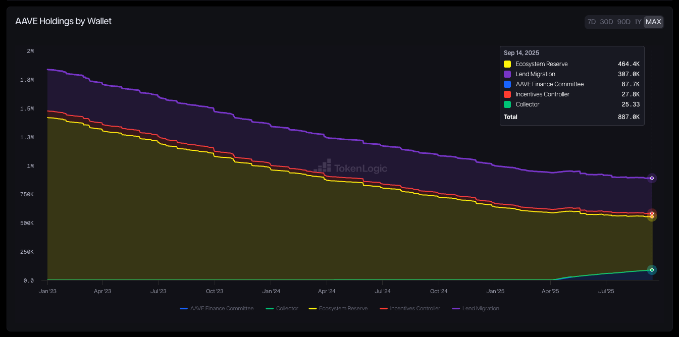Screen dimensions: 679x337
Task: Click the Oct '24 x-axis label
Action: [439, 291]
